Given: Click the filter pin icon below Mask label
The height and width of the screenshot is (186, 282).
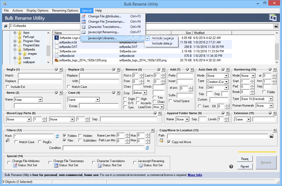Looking at the screenshot, I should (x=7, y=140).
